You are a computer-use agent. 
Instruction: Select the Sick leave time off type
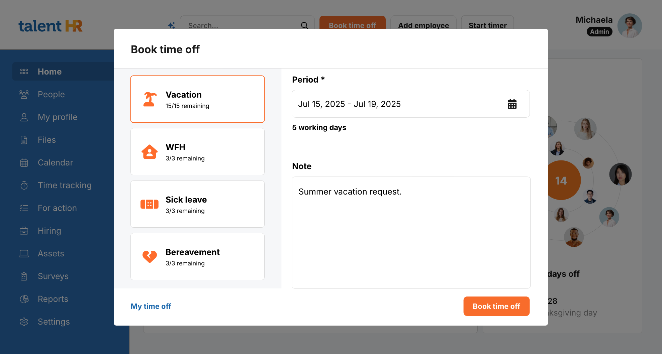tap(197, 204)
